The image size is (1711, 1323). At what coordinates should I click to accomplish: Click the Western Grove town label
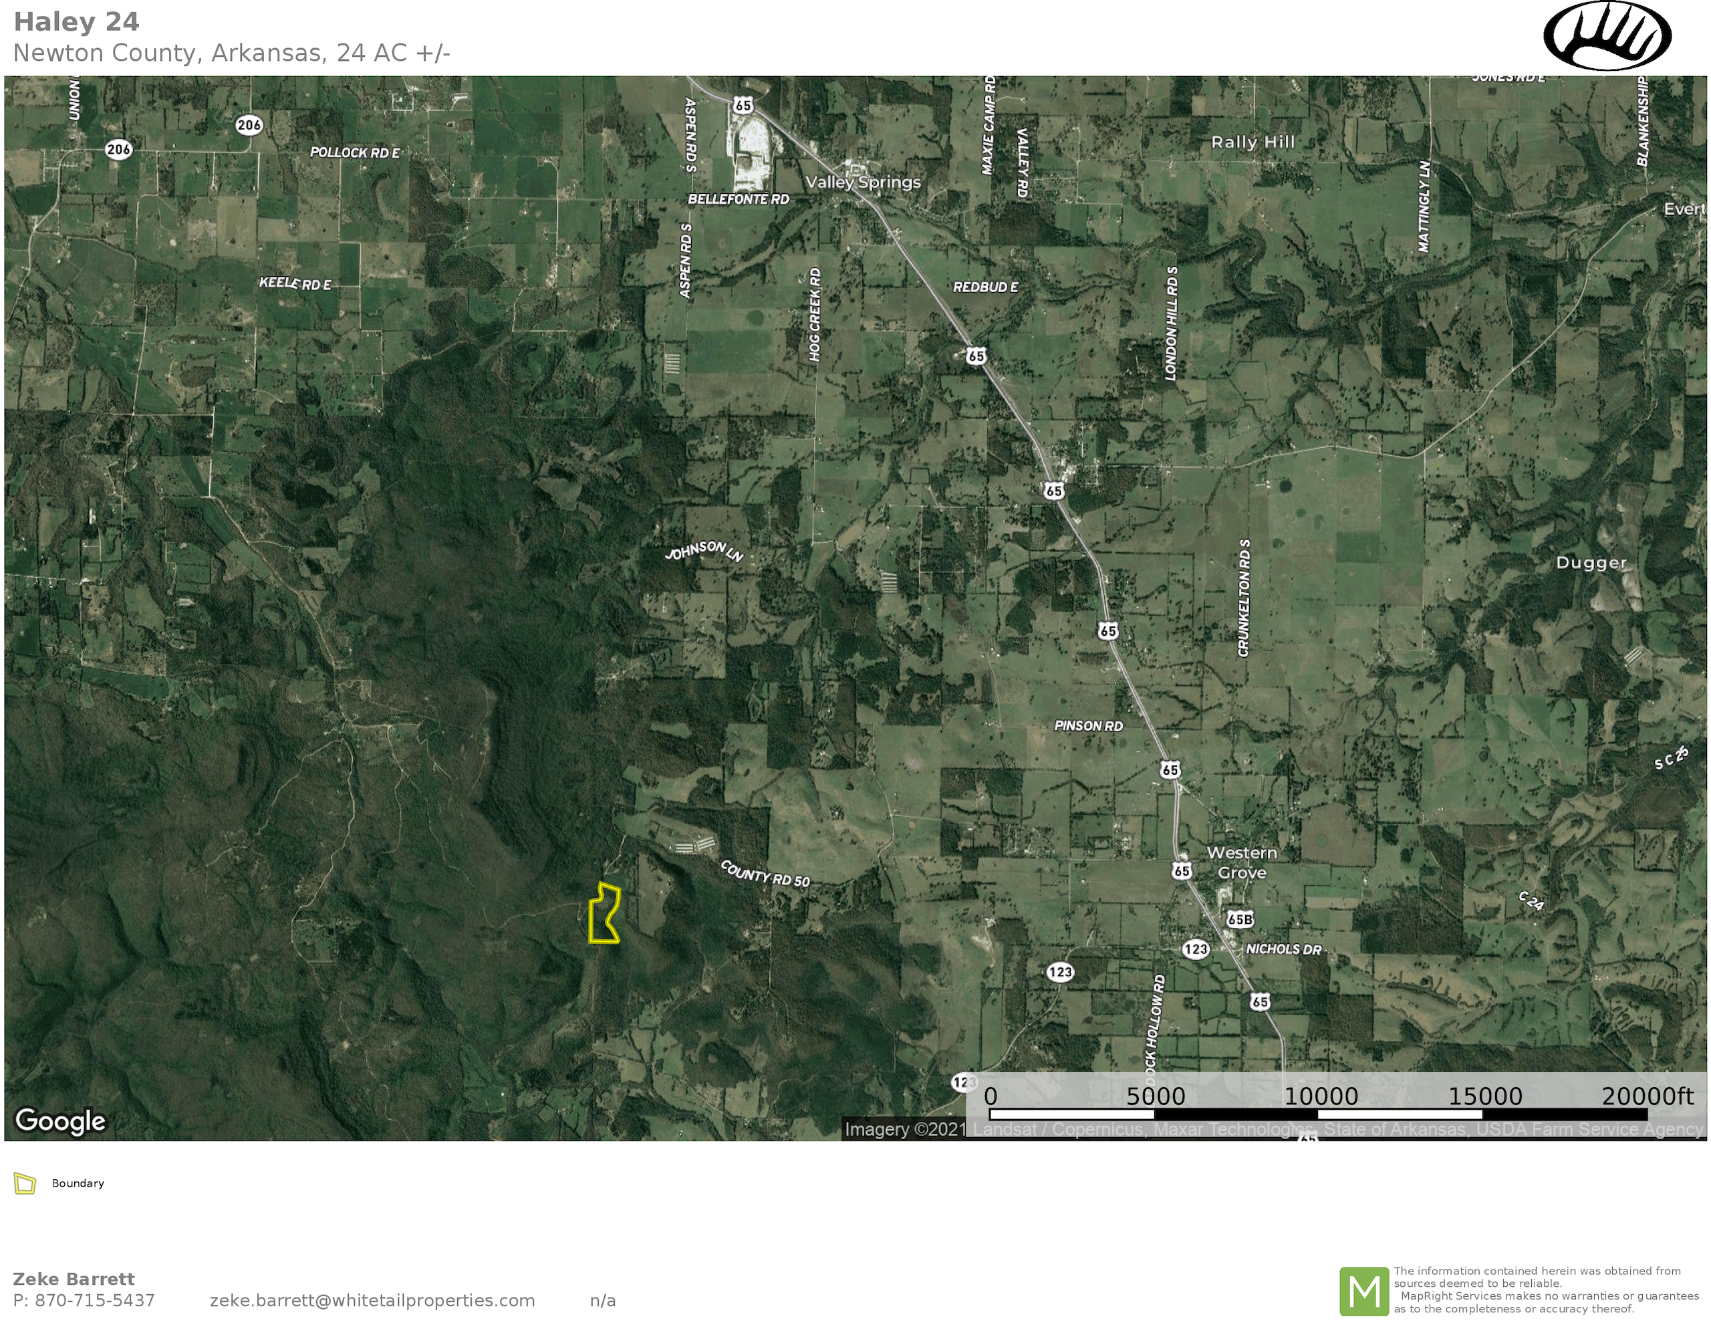click(x=1241, y=862)
